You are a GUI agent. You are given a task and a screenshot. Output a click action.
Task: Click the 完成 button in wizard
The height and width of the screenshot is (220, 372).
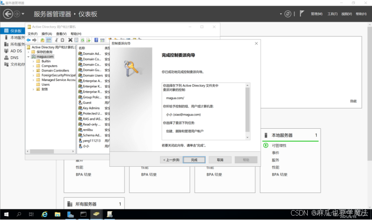click(x=194, y=160)
